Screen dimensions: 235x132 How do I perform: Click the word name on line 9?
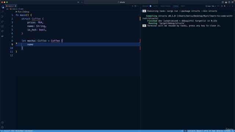tap(30, 44)
